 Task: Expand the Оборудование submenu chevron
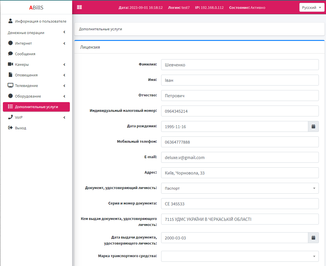click(x=64, y=96)
